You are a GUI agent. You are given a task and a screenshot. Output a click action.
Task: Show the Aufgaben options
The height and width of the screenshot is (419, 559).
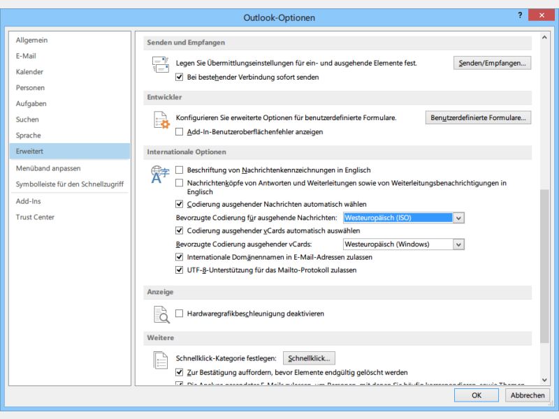click(x=70, y=103)
